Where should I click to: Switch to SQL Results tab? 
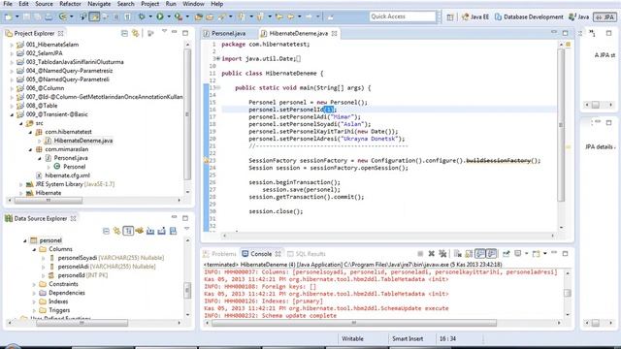point(307,254)
